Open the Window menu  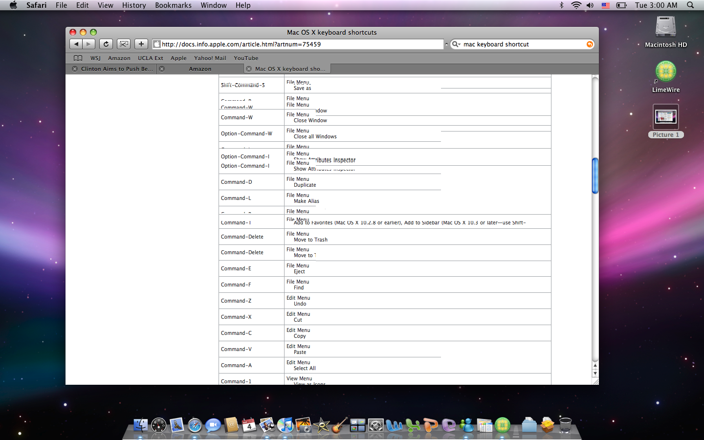[214, 5]
